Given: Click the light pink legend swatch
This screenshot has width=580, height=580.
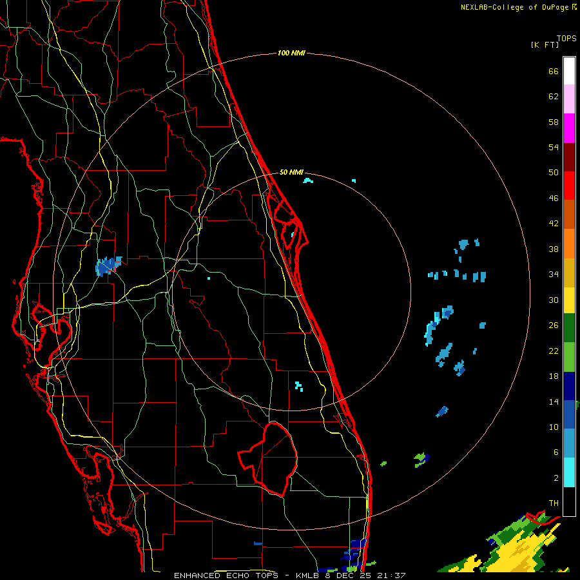Looking at the screenshot, I should tap(569, 99).
